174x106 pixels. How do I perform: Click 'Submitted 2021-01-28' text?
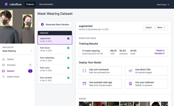pyautogui.click(x=92, y=54)
